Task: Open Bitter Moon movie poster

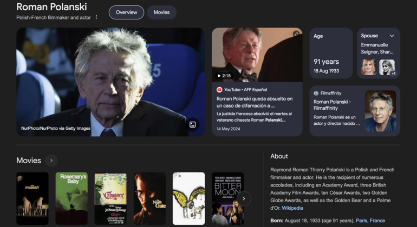Action: click(227, 198)
